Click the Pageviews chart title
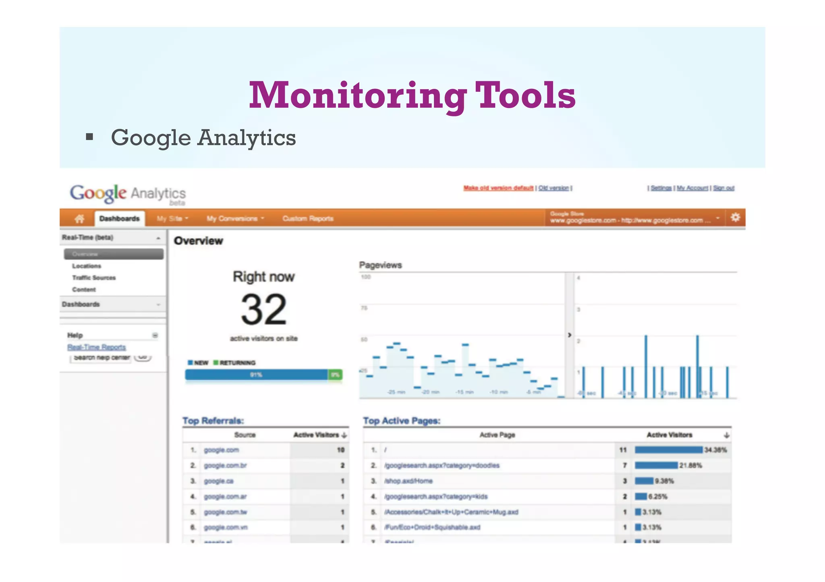 click(x=380, y=265)
